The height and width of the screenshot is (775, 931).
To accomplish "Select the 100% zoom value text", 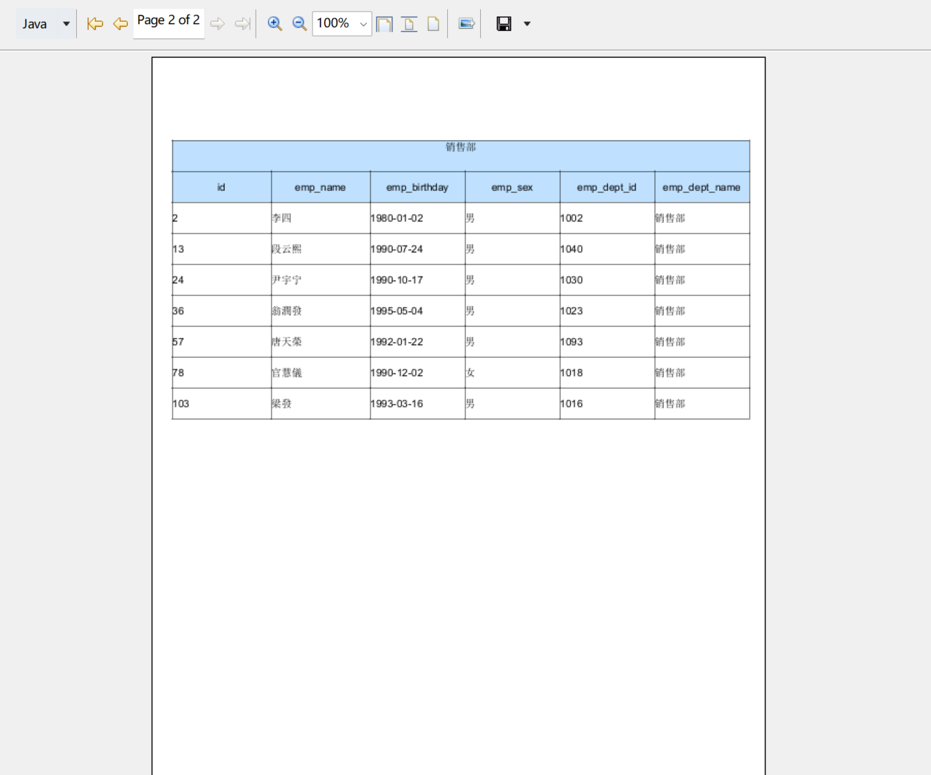I will (x=332, y=23).
